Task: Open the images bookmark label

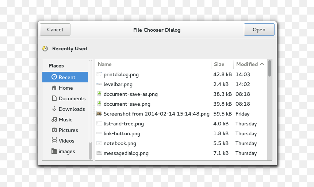Action: point(67,151)
